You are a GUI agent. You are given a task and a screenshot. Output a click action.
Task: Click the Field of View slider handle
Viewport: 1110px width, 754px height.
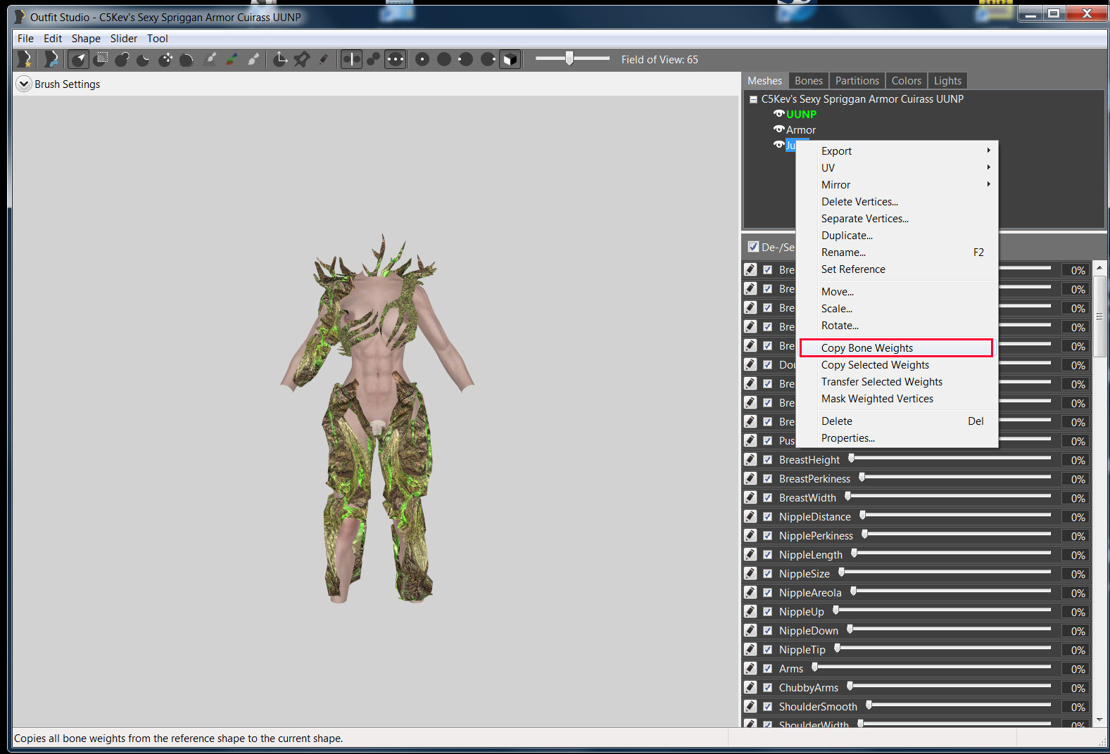point(569,58)
